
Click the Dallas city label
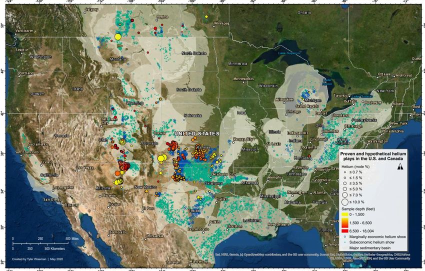[x=222, y=199]
